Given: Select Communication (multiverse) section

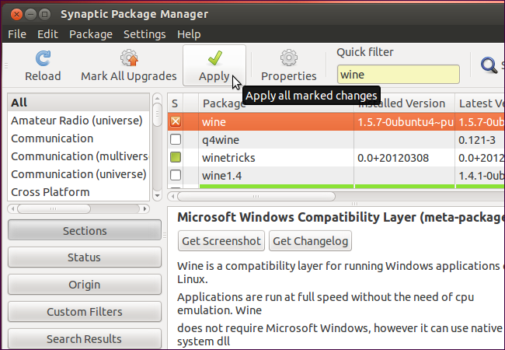Looking at the screenshot, I should click(x=78, y=156).
